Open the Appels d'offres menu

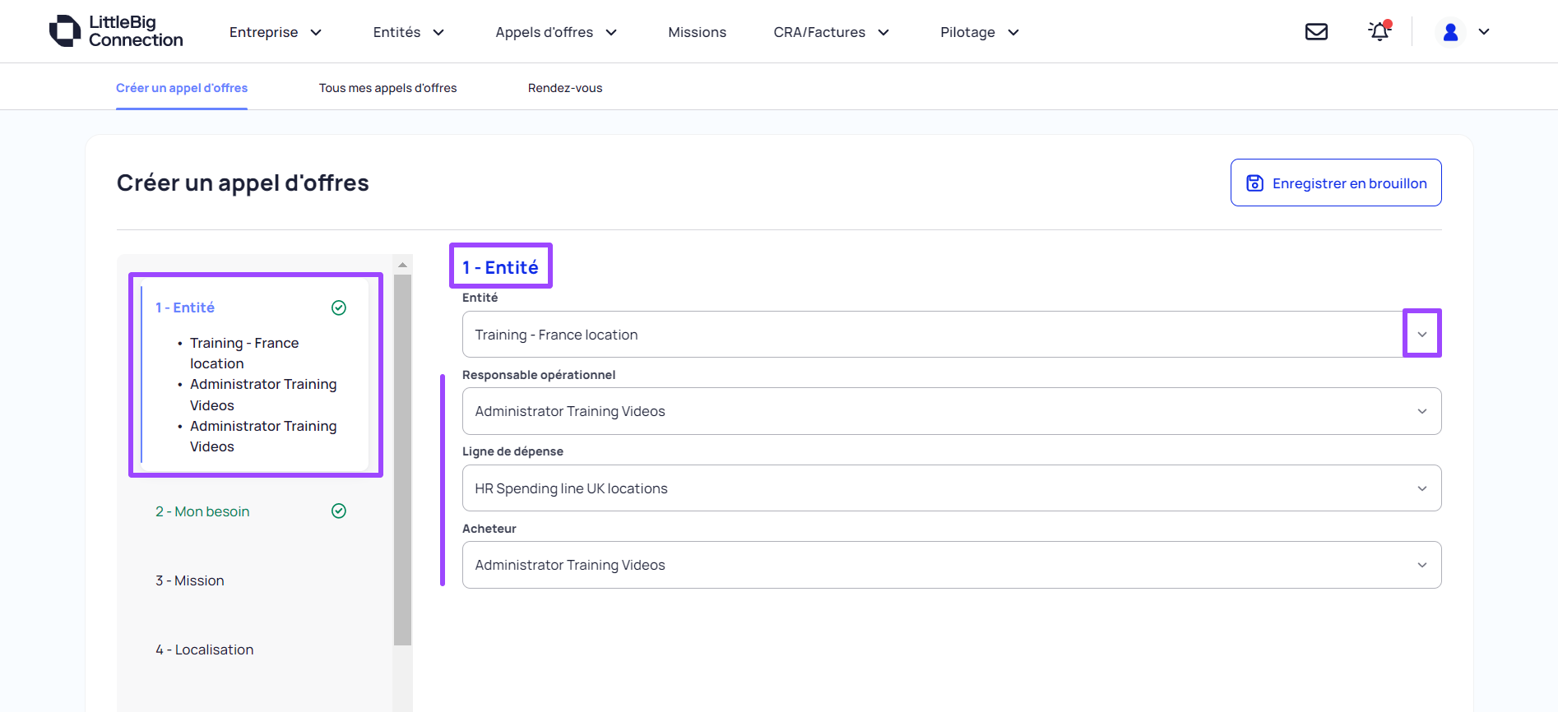pos(555,32)
